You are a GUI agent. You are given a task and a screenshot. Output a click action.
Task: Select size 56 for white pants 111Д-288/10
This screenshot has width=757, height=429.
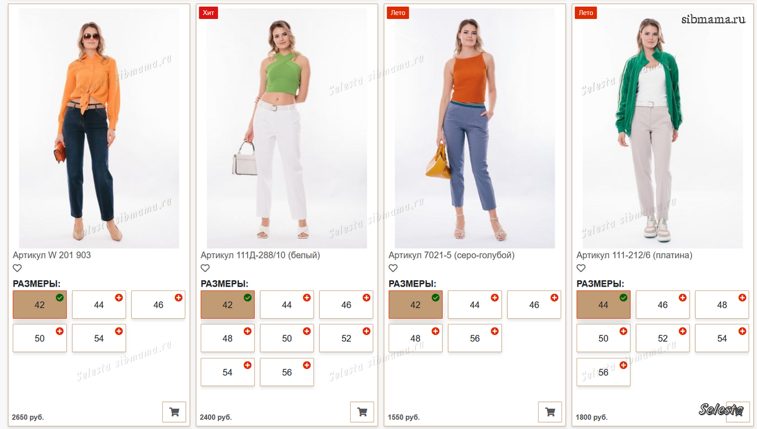click(287, 372)
